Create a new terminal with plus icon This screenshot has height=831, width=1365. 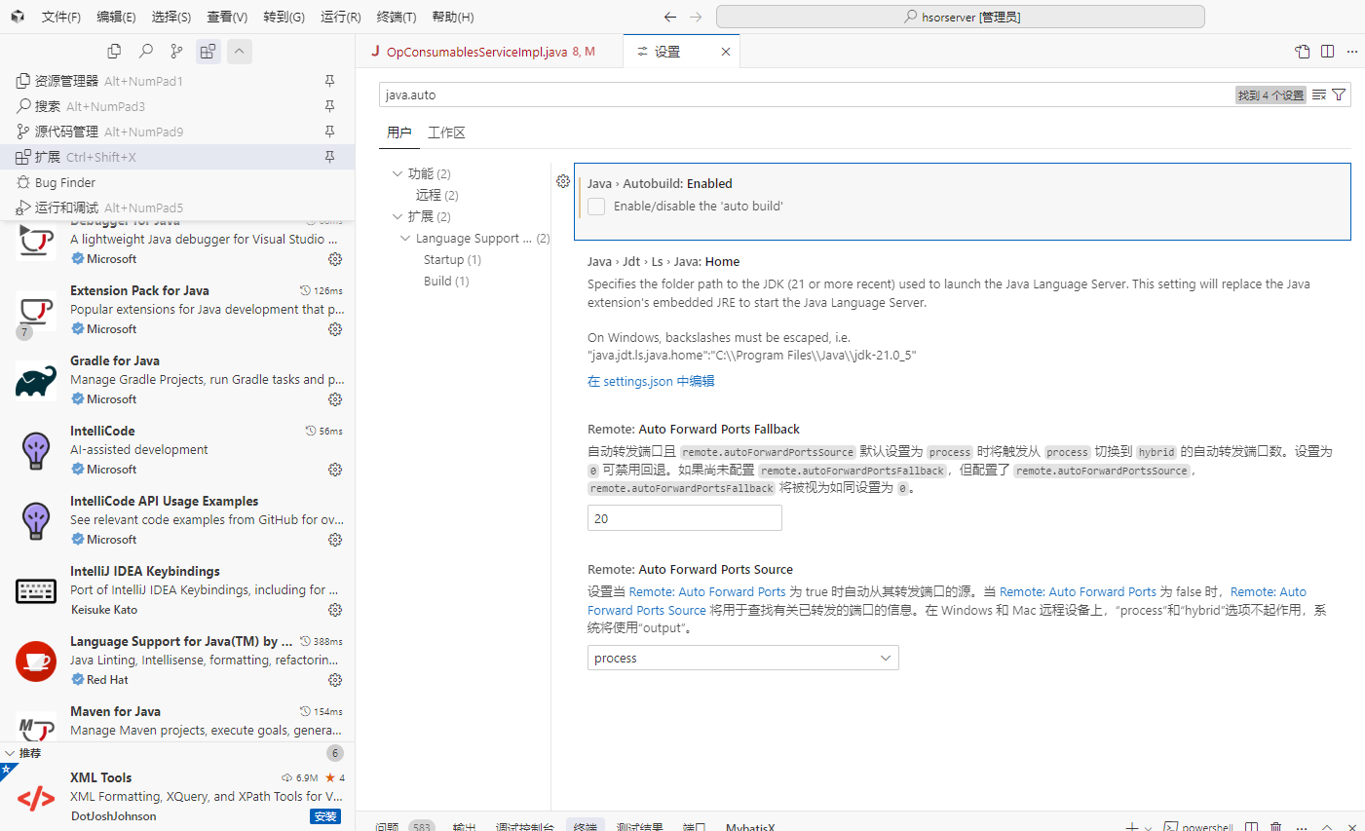point(1132,826)
